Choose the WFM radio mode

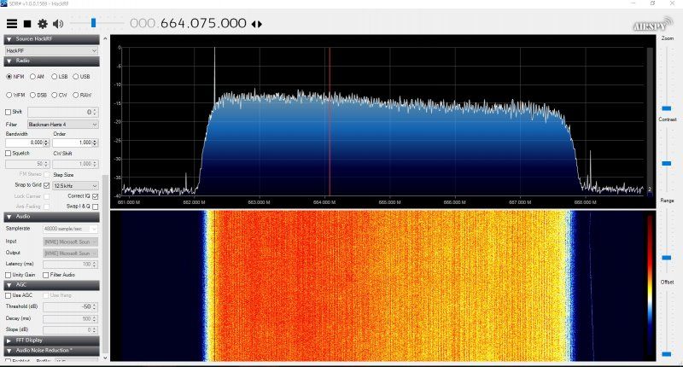[9, 95]
